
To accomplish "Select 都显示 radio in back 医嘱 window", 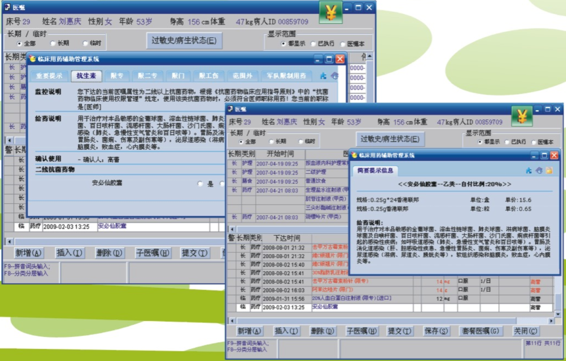I will pyautogui.click(x=284, y=44).
